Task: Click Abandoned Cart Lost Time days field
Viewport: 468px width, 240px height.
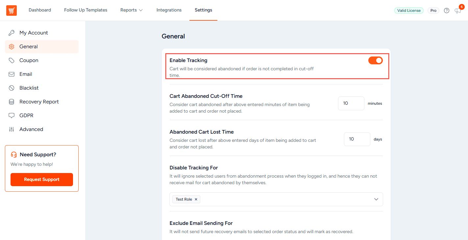Action: click(x=357, y=139)
